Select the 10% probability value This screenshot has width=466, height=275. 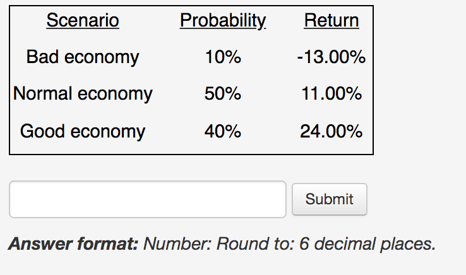[223, 57]
